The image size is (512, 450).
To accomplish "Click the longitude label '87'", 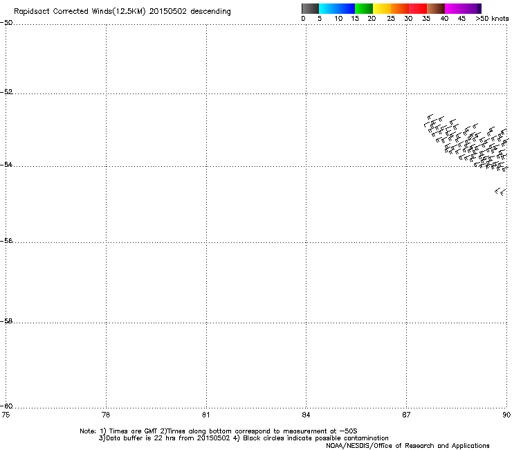I will [406, 415].
